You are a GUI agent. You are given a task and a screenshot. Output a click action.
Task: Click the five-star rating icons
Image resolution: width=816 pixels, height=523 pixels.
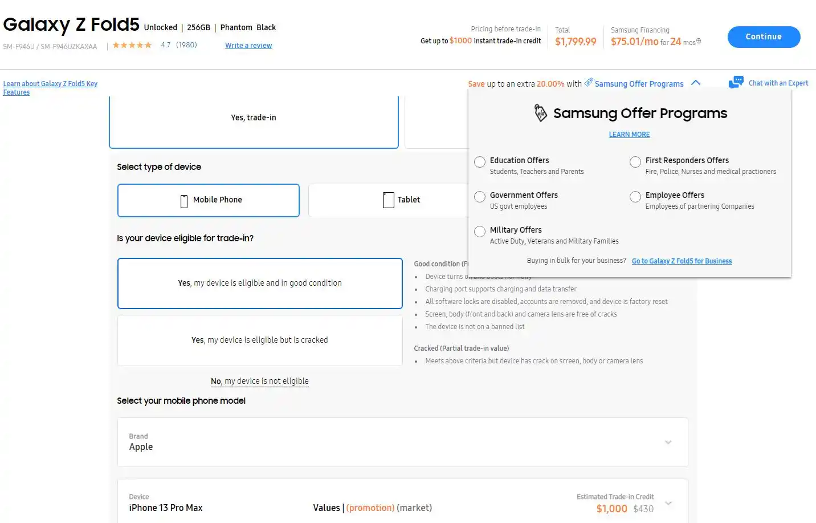(x=132, y=45)
